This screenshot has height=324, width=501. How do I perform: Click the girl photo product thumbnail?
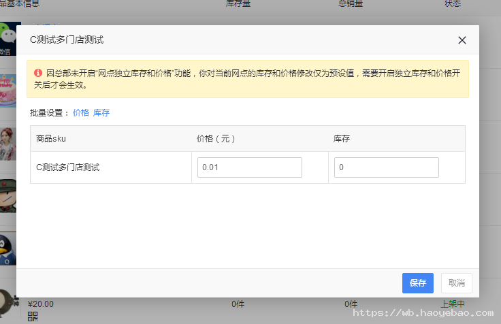point(7,141)
